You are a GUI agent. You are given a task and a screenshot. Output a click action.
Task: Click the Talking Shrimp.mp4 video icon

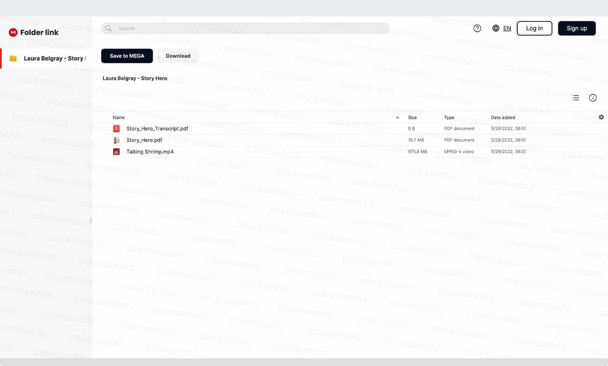(116, 152)
